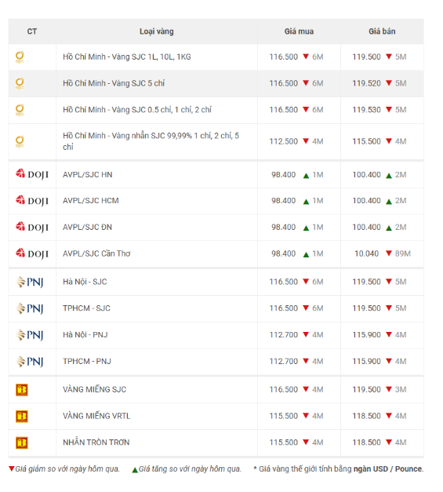Select the 'AVPL/SJC HCM' gold type
The height and width of the screenshot is (492, 443).
pos(91,201)
